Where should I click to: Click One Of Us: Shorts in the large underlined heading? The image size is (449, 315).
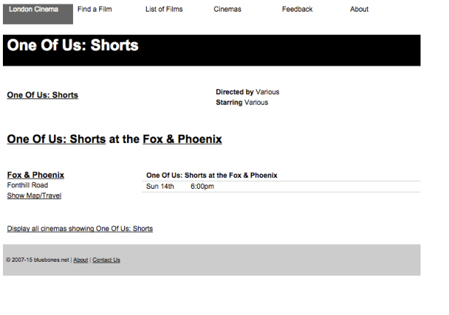(56, 139)
